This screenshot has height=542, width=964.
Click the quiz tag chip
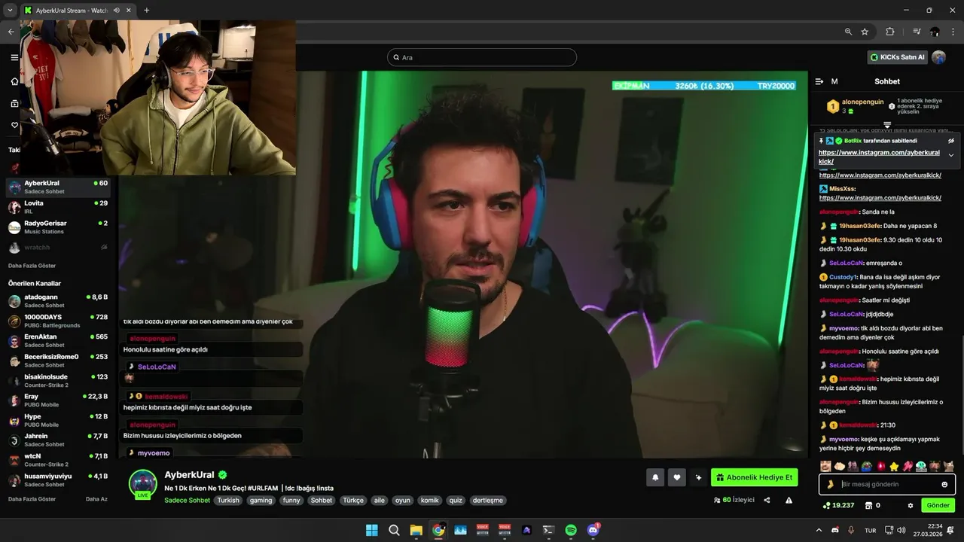(455, 500)
